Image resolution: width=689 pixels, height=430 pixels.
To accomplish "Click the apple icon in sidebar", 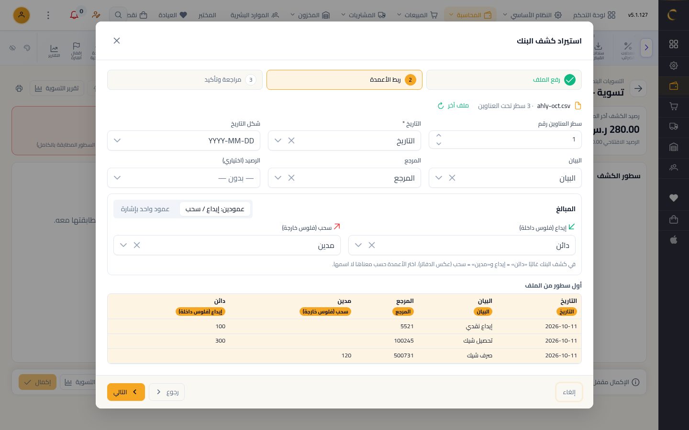I will pos(674,240).
